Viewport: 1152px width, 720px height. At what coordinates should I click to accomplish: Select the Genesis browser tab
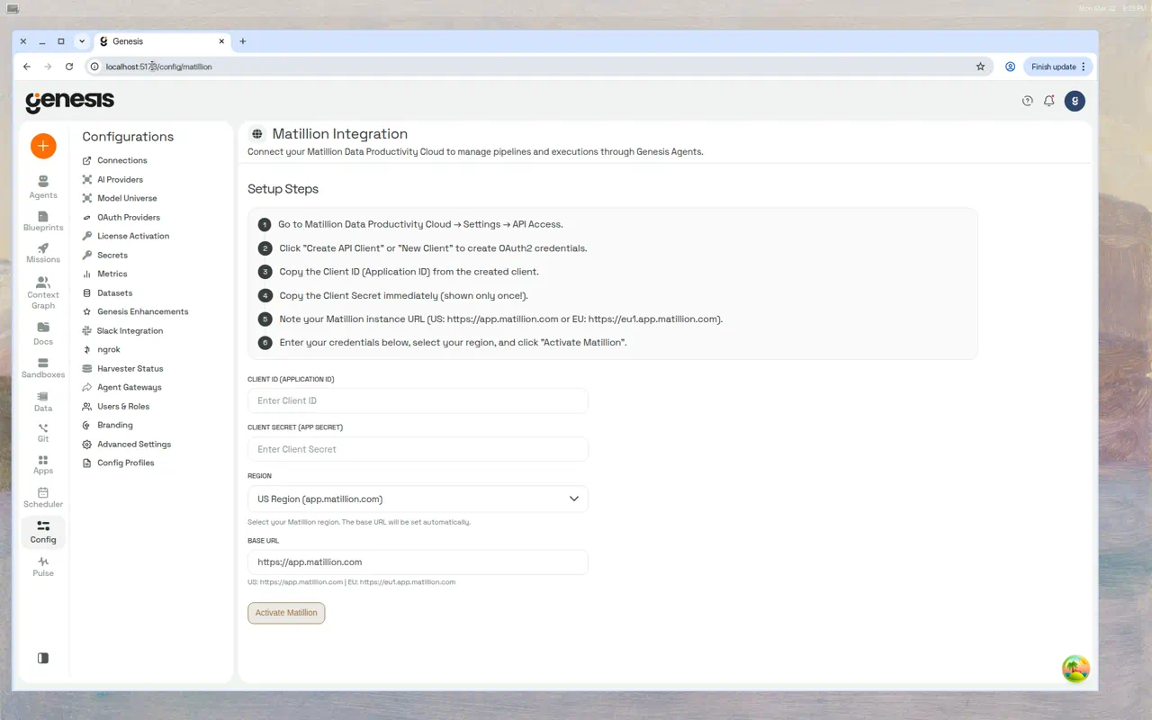pos(162,41)
